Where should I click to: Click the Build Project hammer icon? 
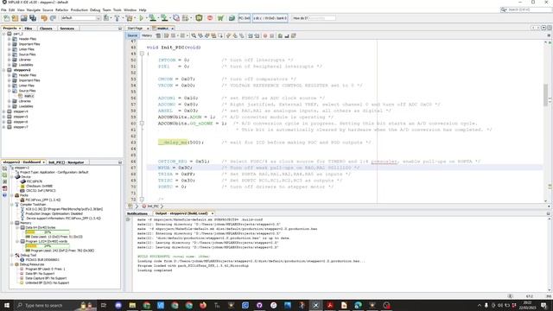(118, 18)
